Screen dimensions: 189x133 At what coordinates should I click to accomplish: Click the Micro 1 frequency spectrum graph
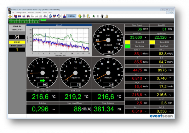click(61, 39)
